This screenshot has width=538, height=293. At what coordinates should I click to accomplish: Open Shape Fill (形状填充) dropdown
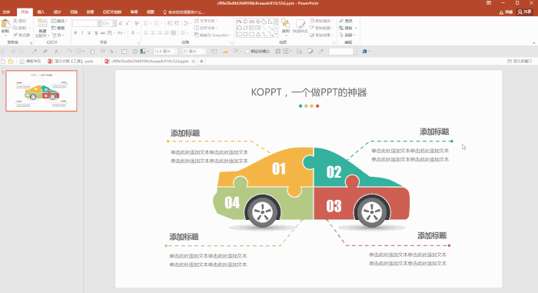tap(321, 21)
